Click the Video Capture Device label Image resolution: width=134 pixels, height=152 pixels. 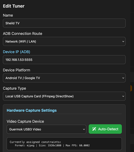point(25,121)
